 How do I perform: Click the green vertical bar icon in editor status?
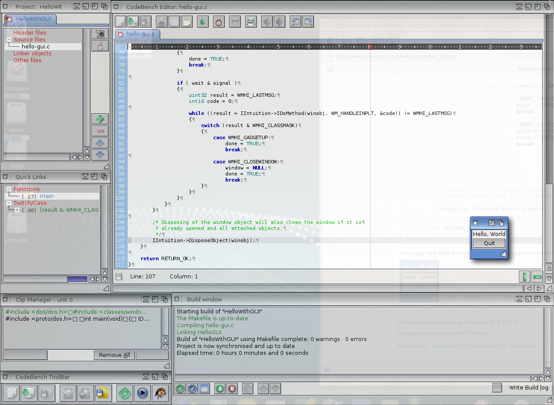coord(525,277)
